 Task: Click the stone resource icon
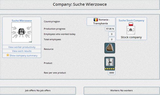[x=110, y=48]
